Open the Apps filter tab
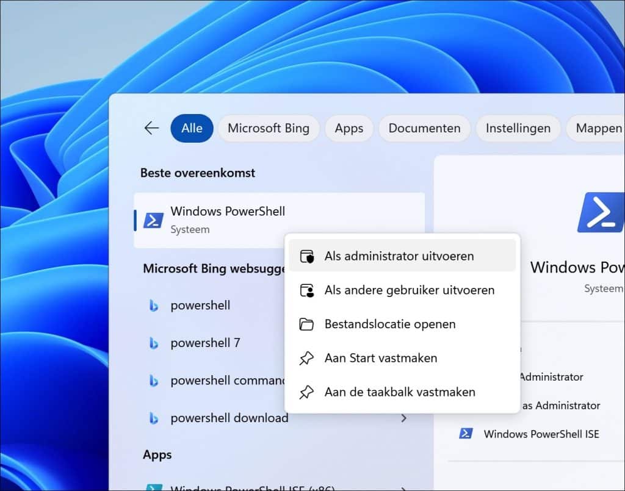This screenshot has width=625, height=491. coord(349,128)
